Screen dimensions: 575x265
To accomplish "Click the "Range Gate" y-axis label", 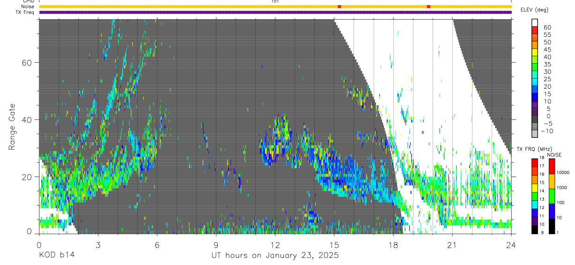I will coord(12,126).
